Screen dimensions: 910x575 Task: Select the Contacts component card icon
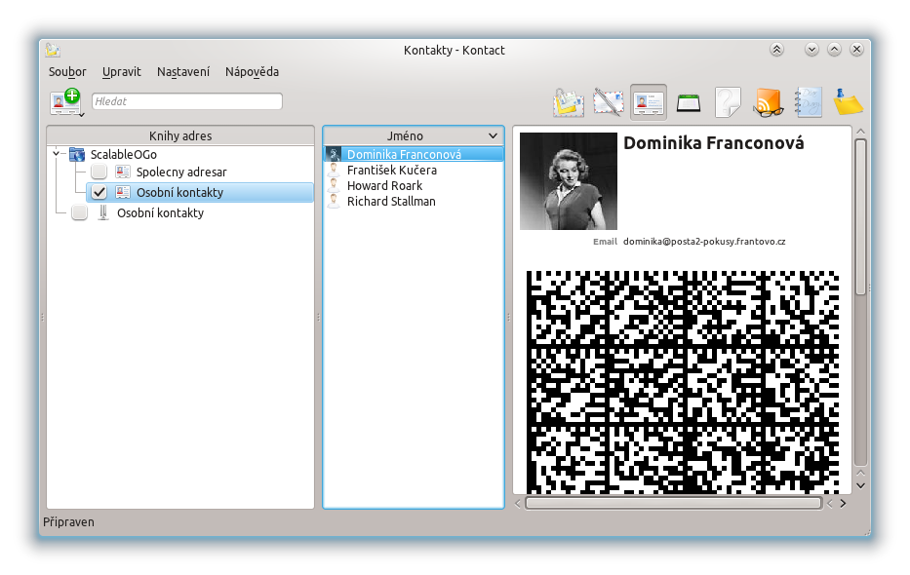pos(648,102)
